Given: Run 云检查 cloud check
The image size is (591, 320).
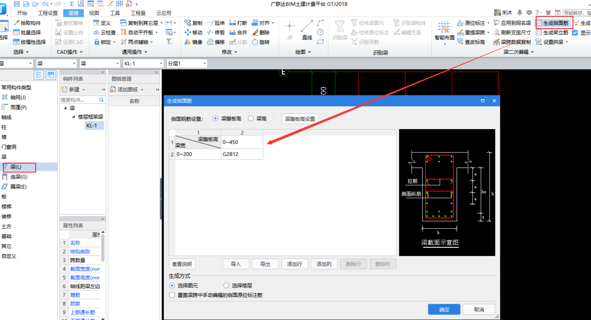Looking at the screenshot, I should [x=105, y=32].
